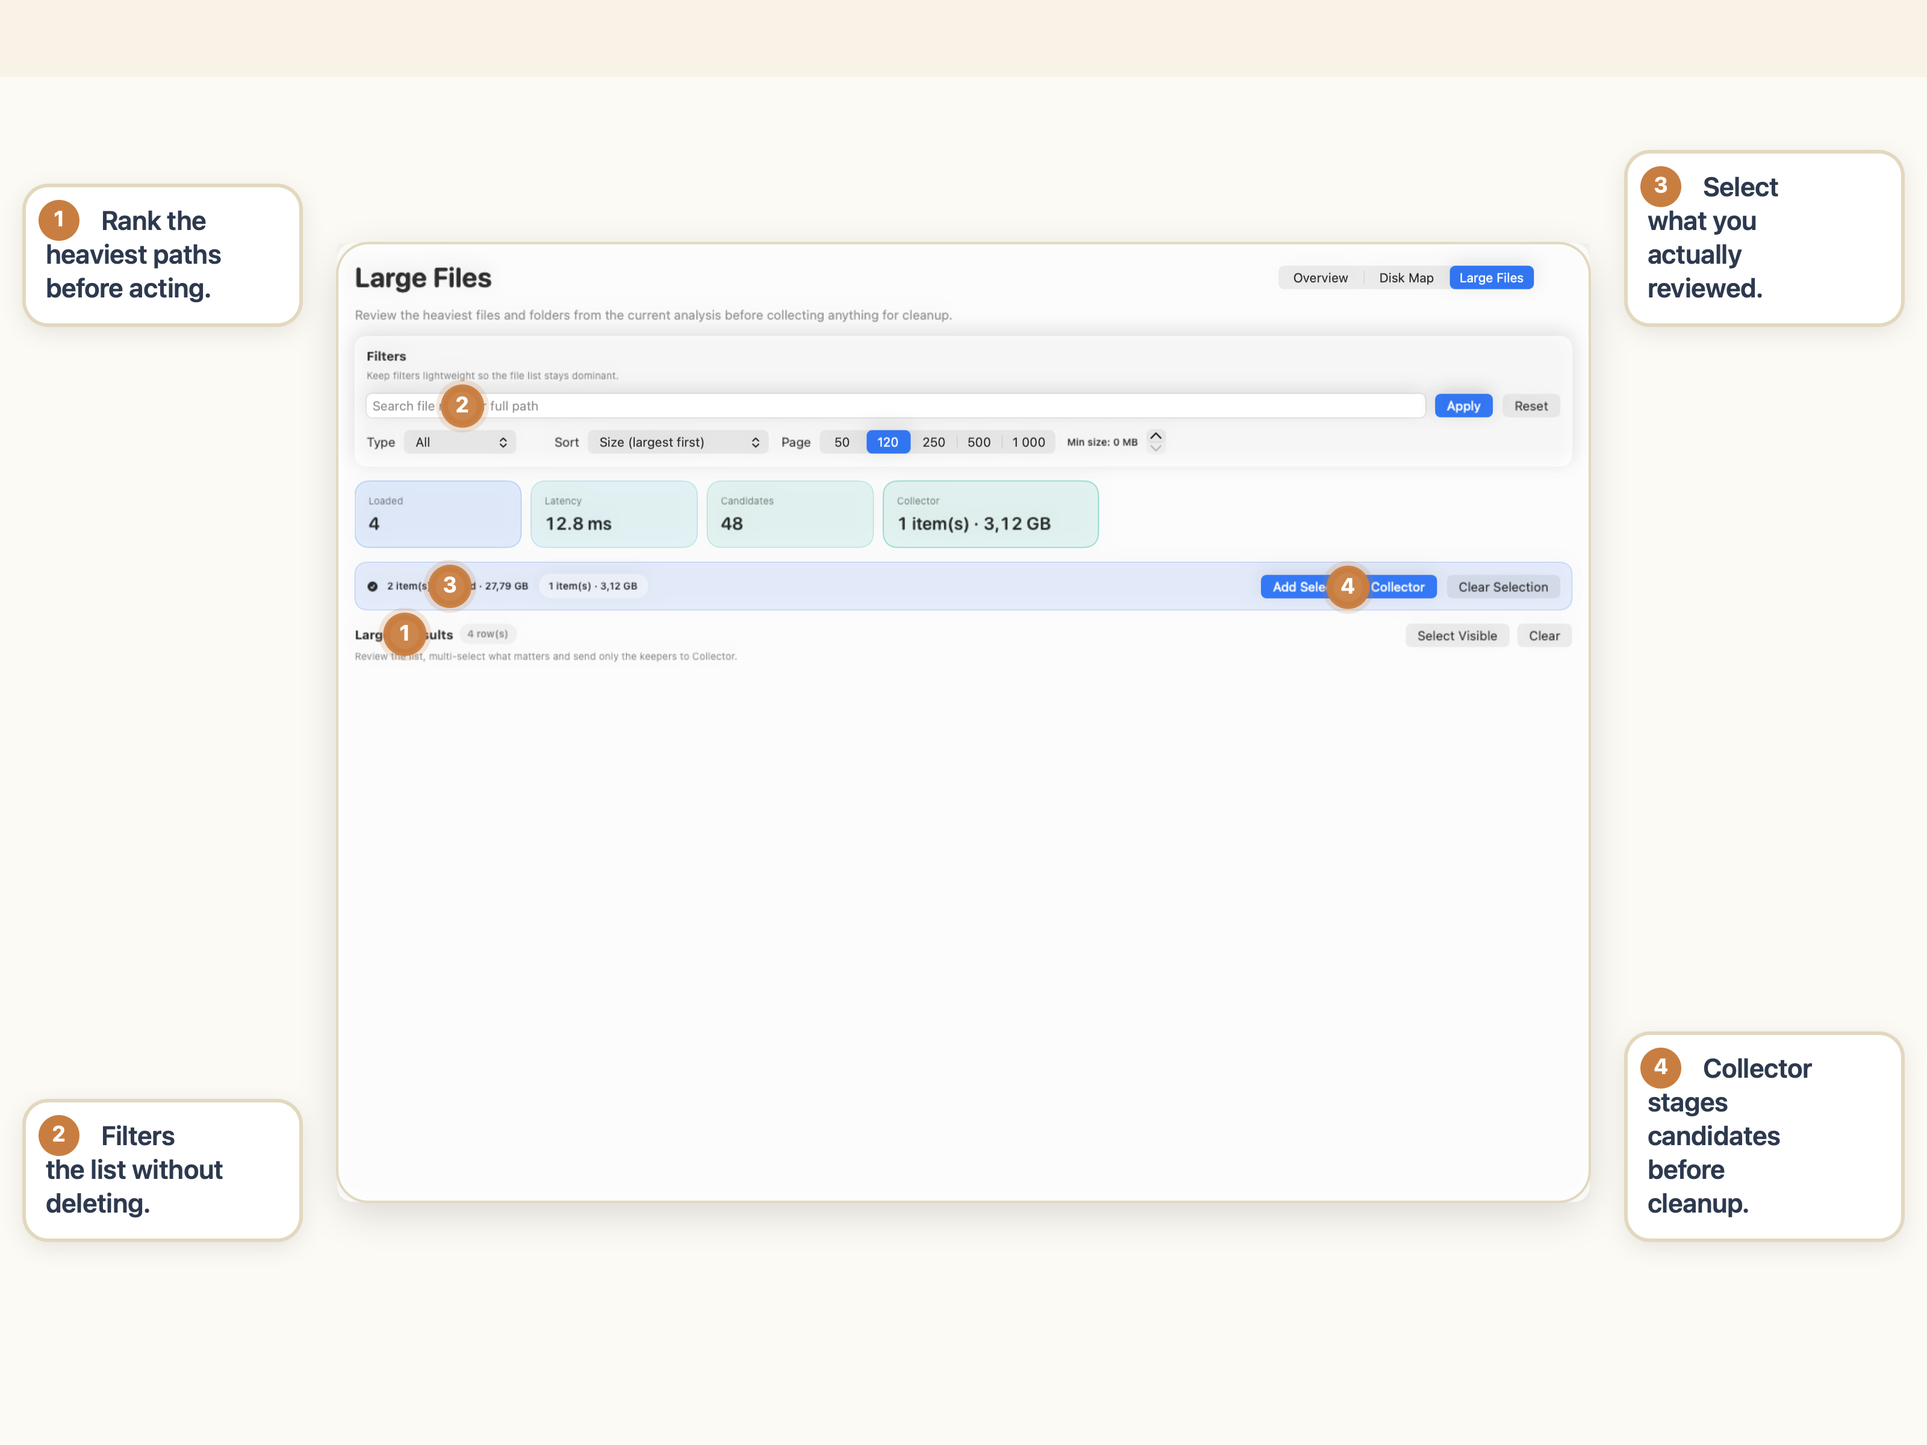Set page size to 50

[841, 443]
